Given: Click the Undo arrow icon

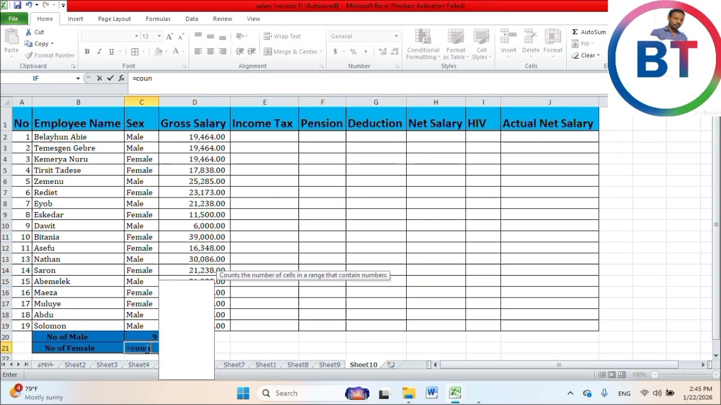Looking at the screenshot, I should point(29,5).
